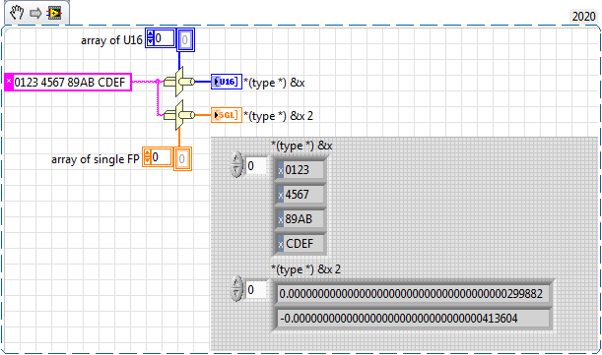Click the index field of the *(type *) &x 2 indicator

tap(255, 289)
